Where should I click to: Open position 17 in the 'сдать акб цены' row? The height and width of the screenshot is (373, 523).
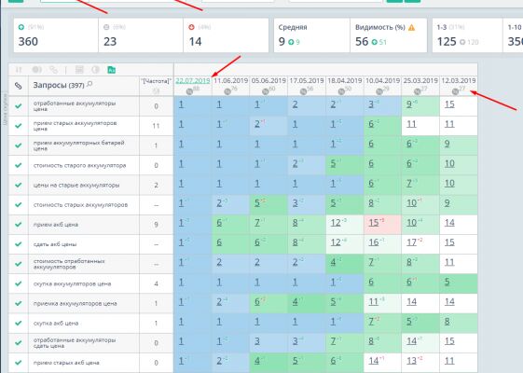pyautogui.click(x=412, y=242)
